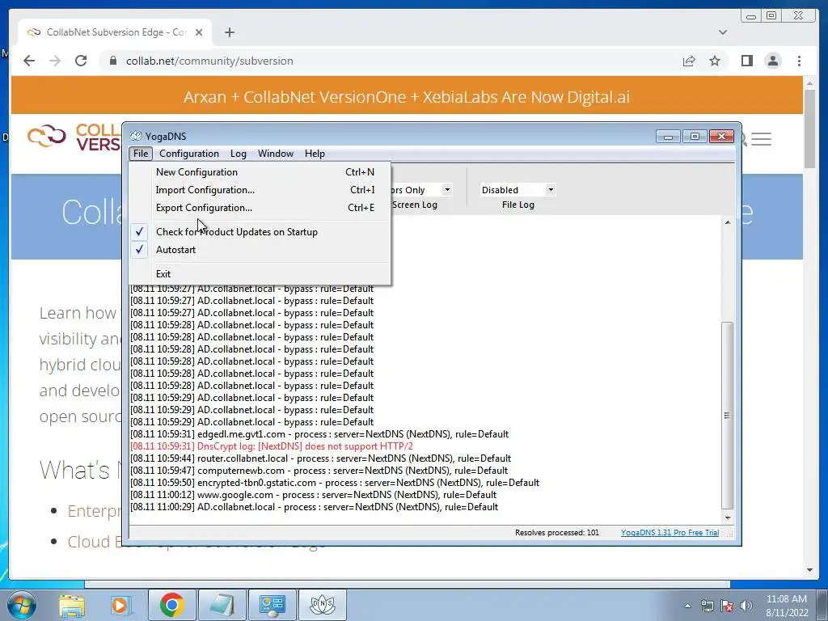Bookmark this page with the star icon

715,61
